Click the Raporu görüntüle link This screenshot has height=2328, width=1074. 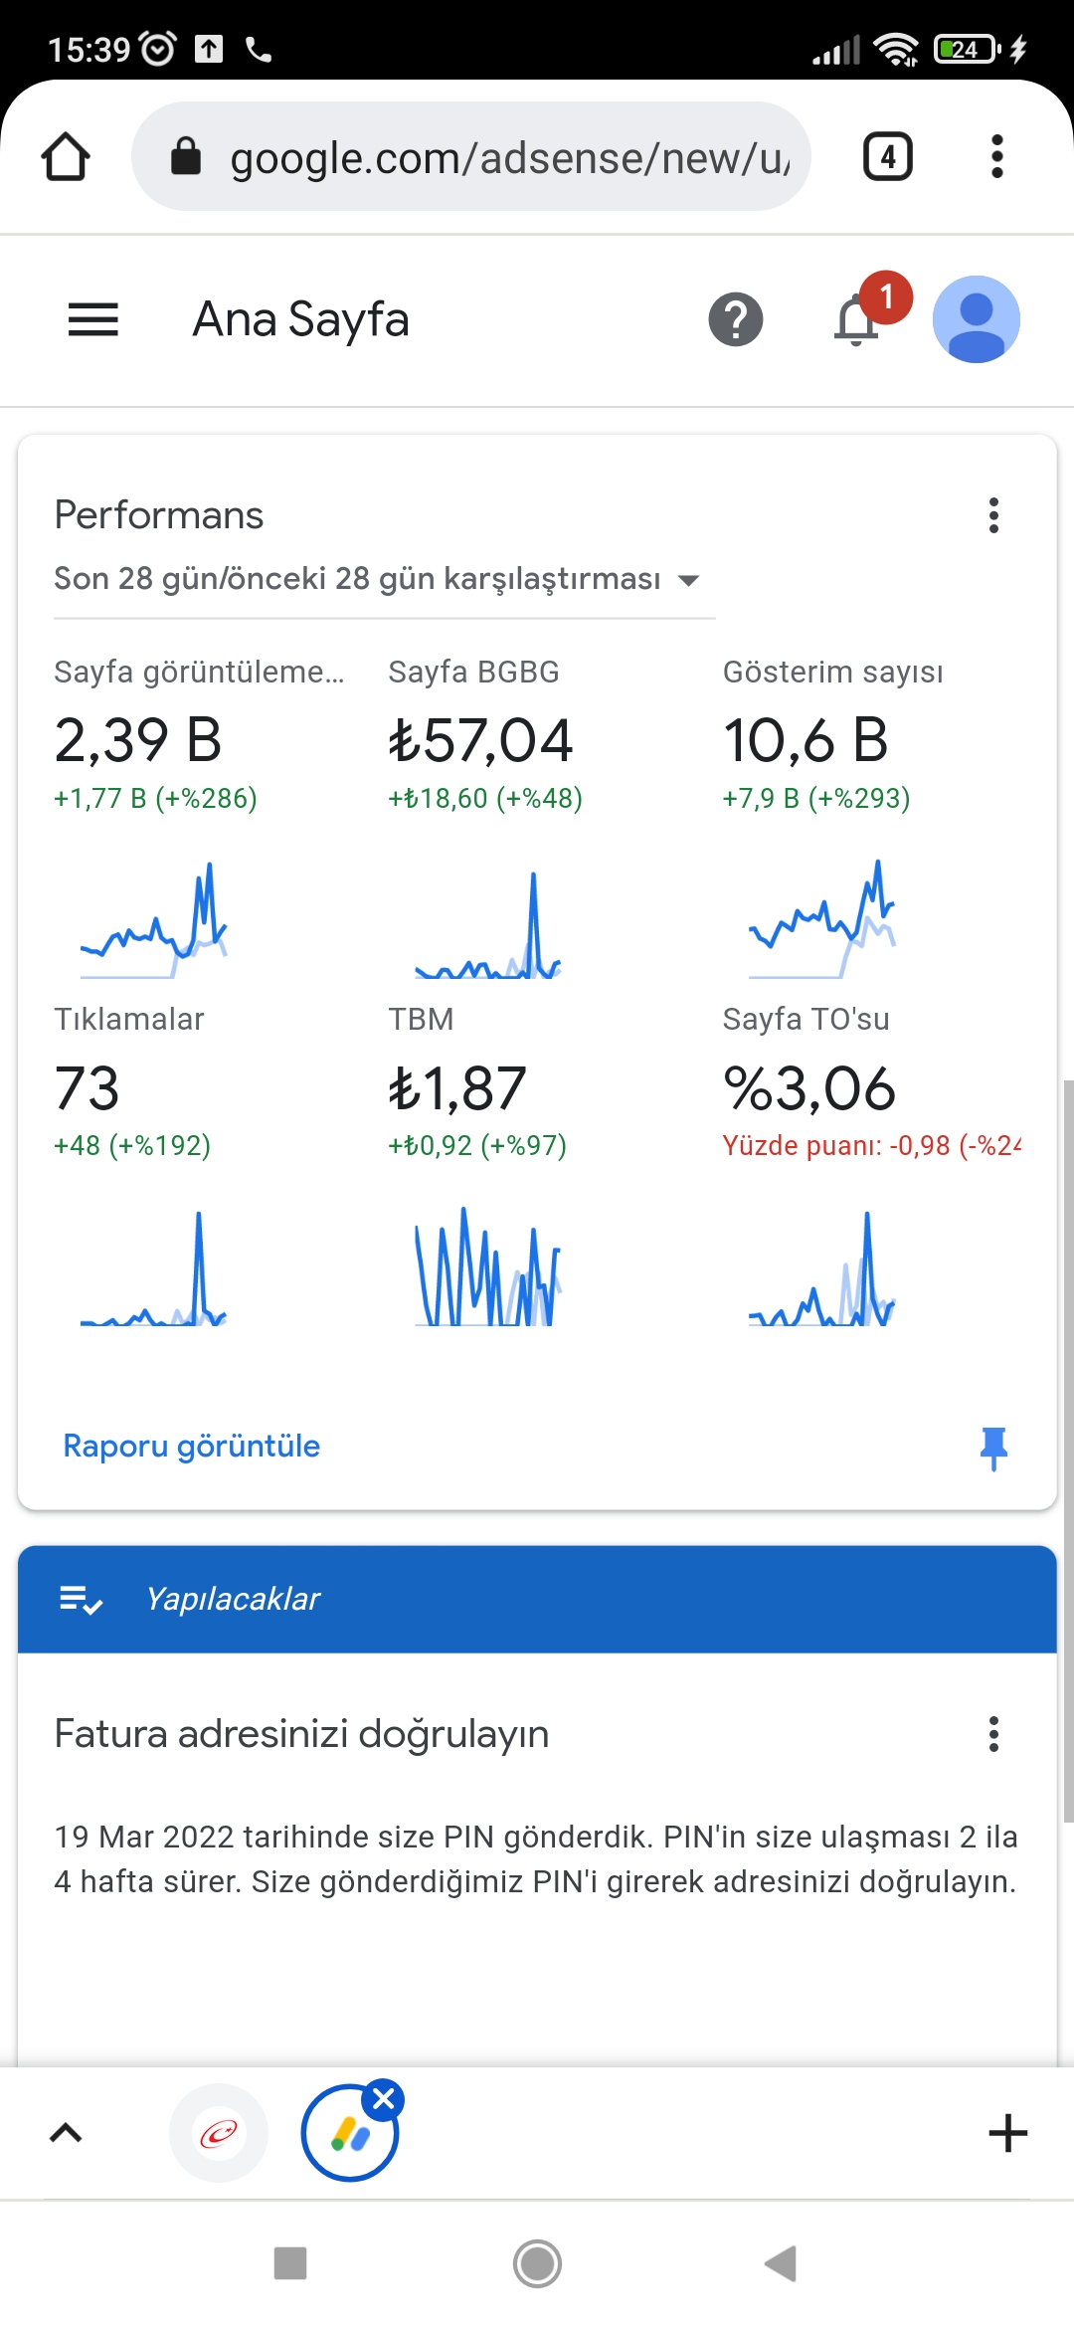(x=192, y=1446)
